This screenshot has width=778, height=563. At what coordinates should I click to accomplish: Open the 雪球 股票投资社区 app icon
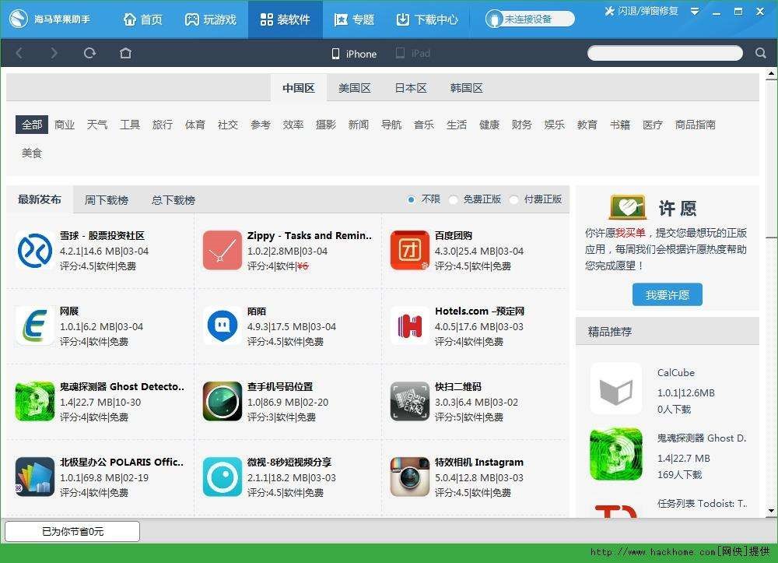pyautogui.click(x=35, y=250)
